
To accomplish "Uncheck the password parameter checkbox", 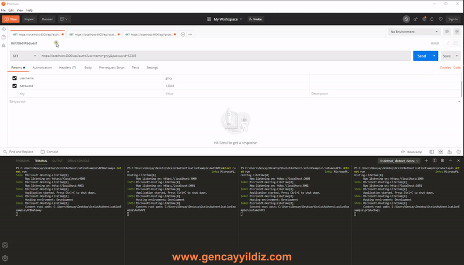I will coord(14,86).
